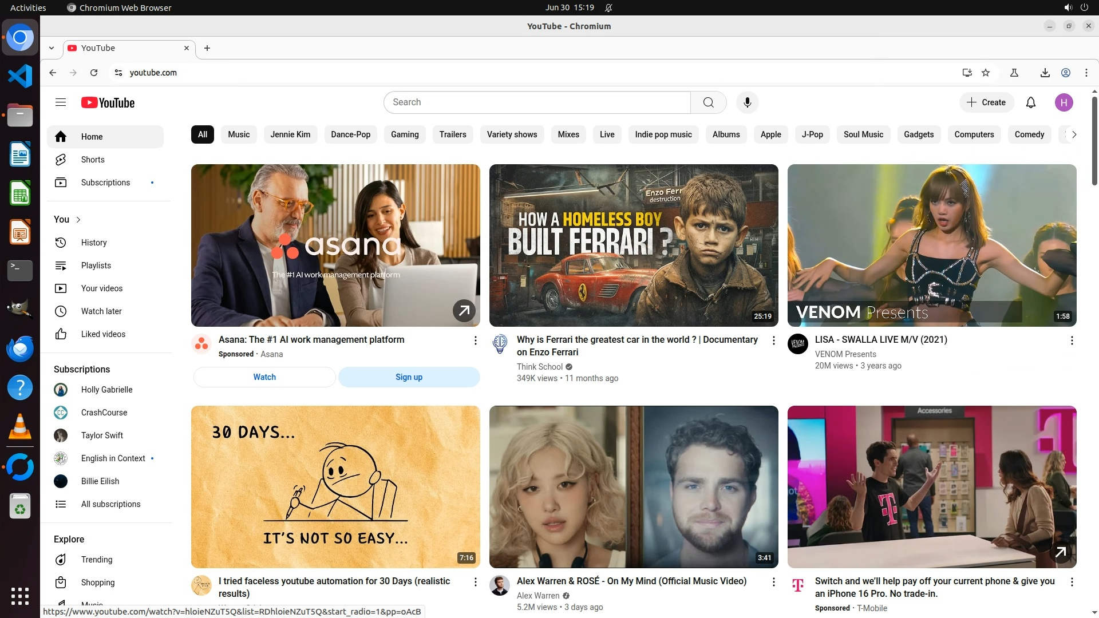This screenshot has height=618, width=1099.
Task: Open the YouTube hamburger guide menu
Action: 61,102
